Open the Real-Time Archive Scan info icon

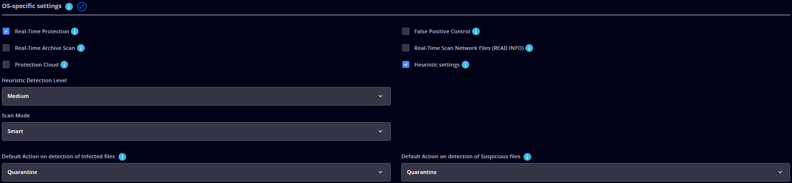pos(81,48)
